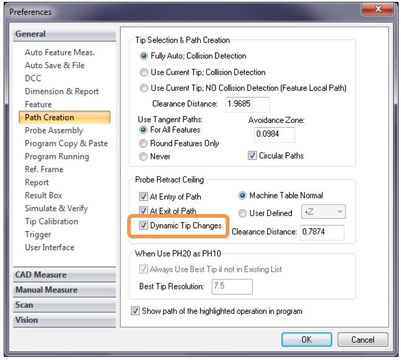401x360 pixels.
Task: Open Simulate & Verify preferences
Action: 56,209
